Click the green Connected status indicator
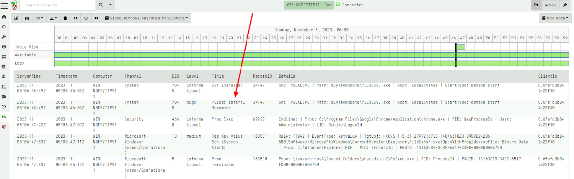The width and height of the screenshot is (574, 179). tap(338, 5)
